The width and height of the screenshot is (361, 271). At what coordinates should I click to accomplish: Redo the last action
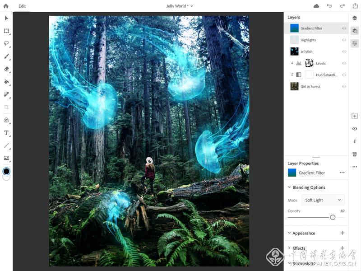pos(342,6)
